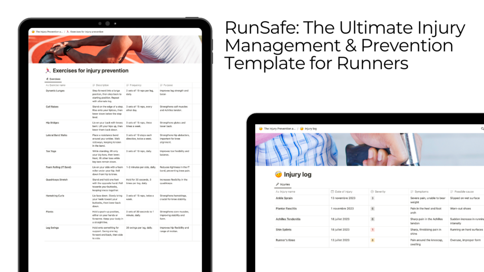This screenshot has width=484, height=272.
Task: Click the 'Injury log' breadcrumb link
Action: [308, 129]
